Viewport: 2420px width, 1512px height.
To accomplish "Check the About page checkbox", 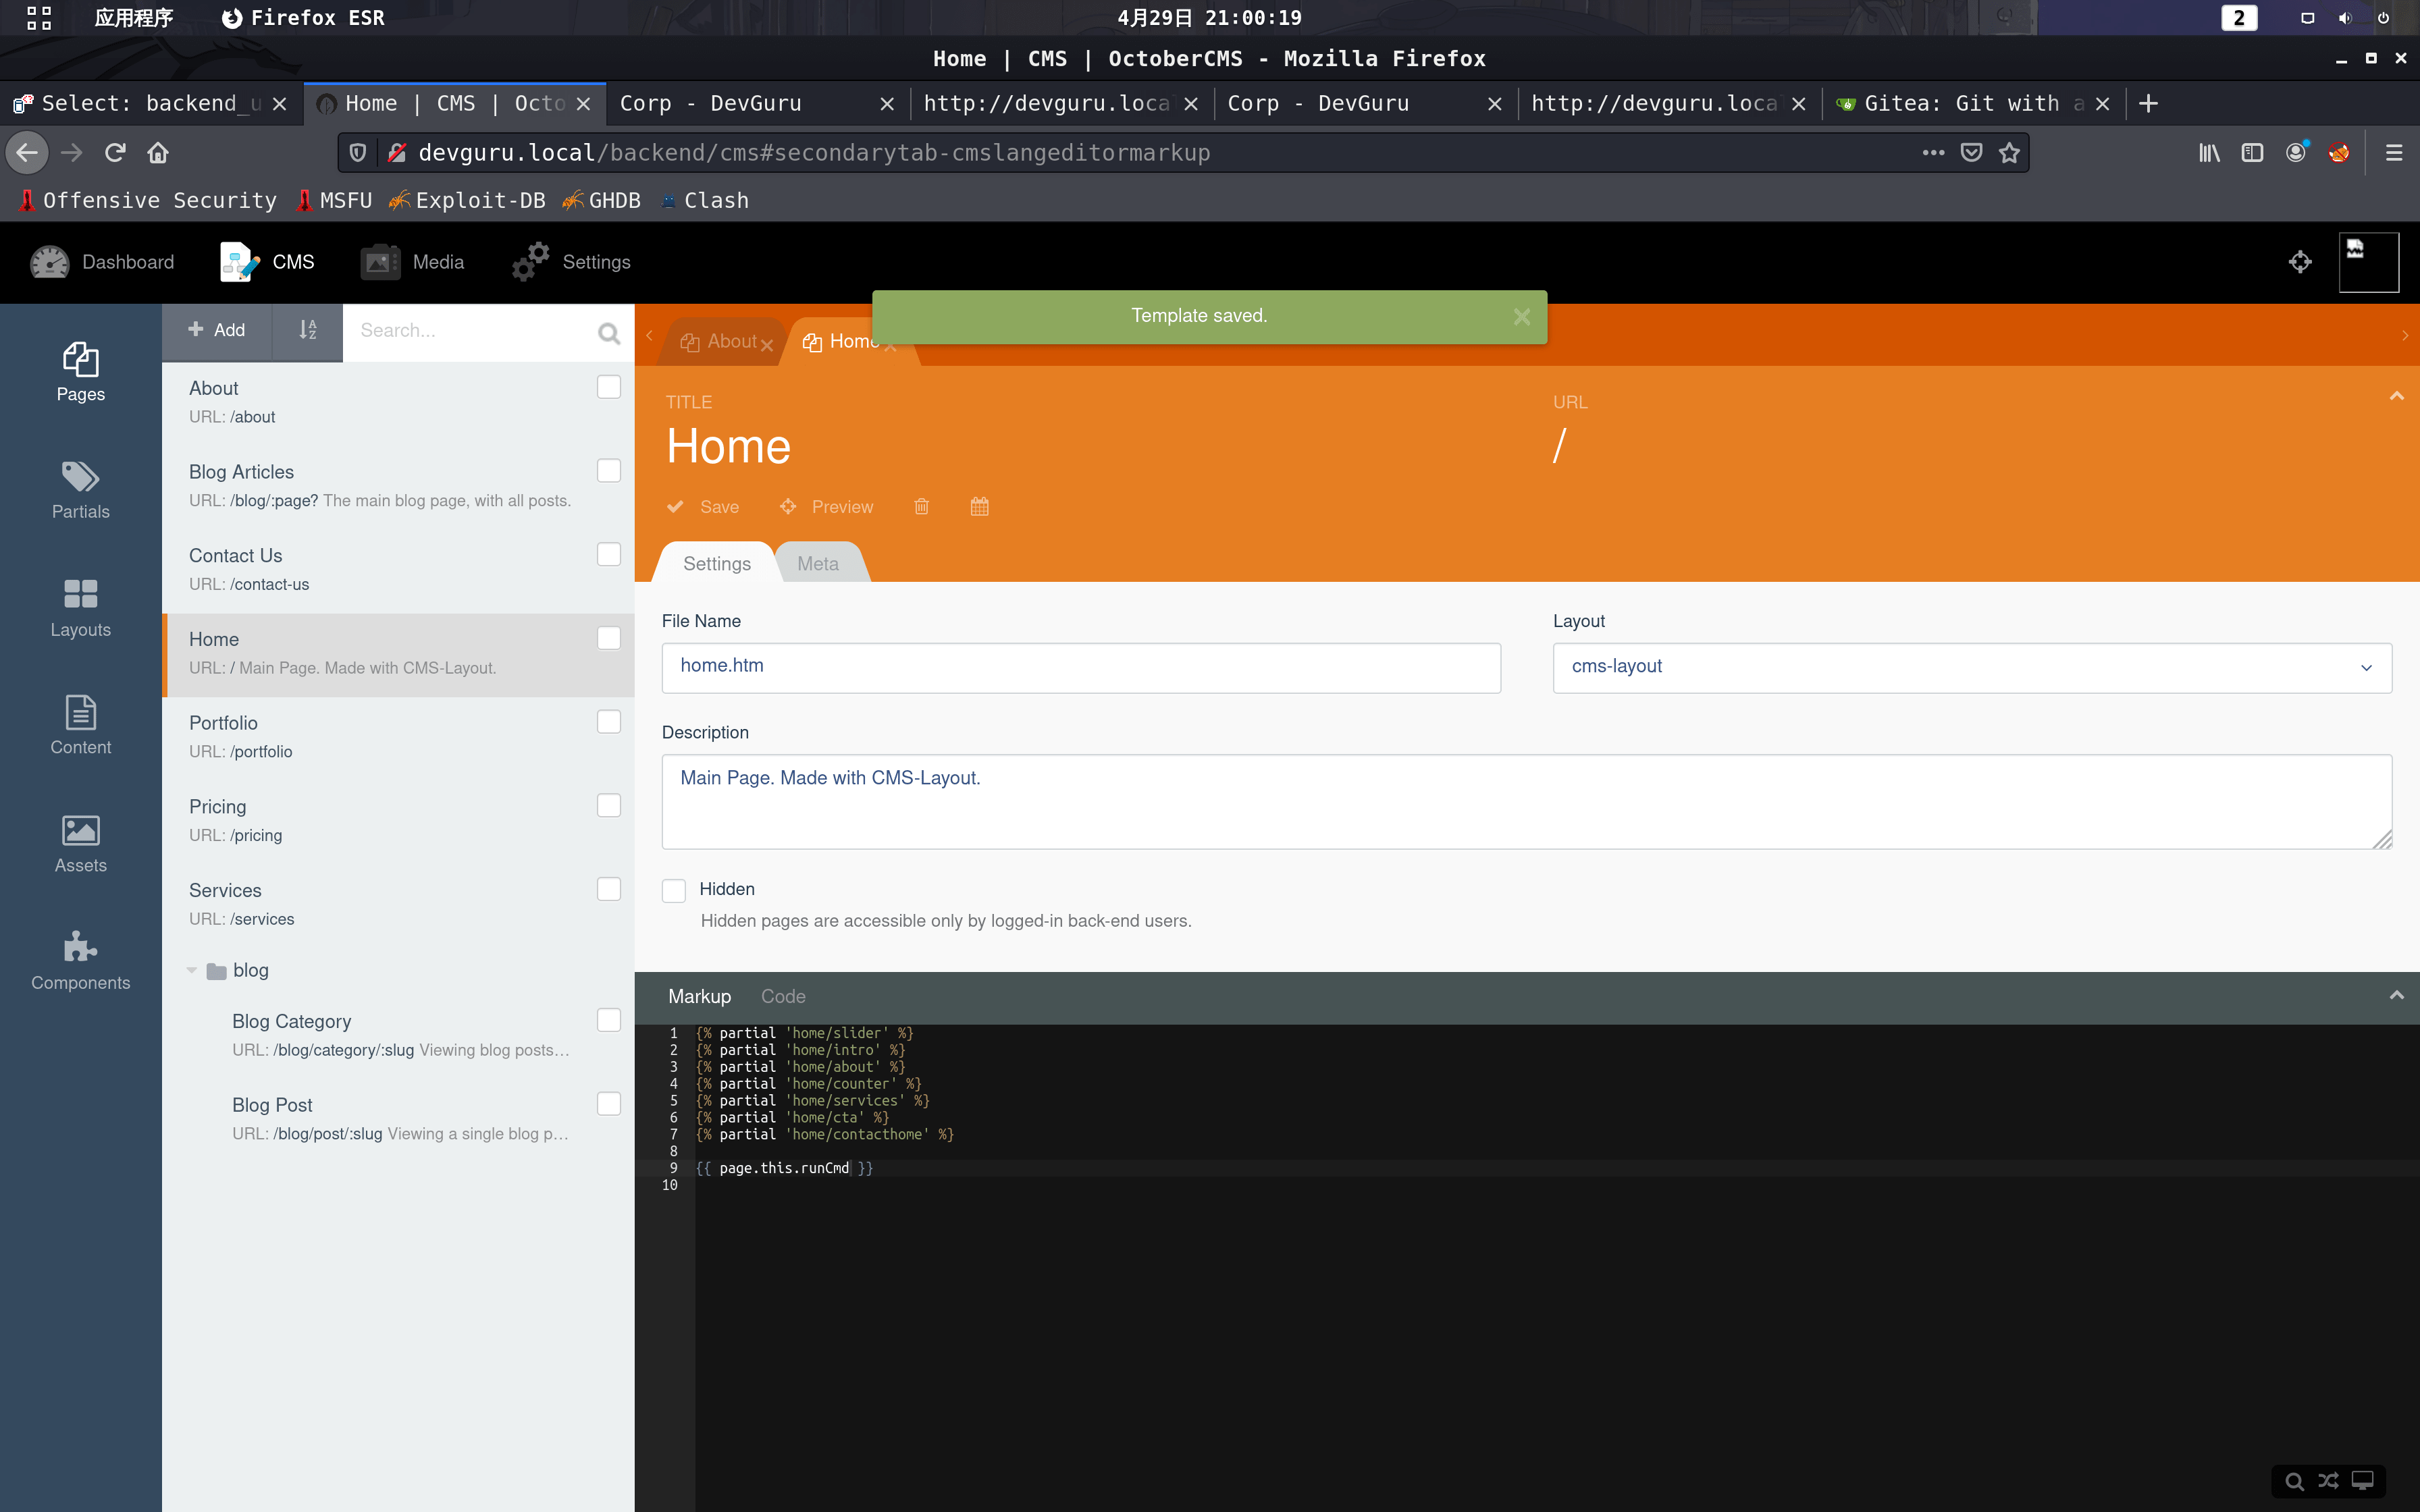I will click(609, 387).
